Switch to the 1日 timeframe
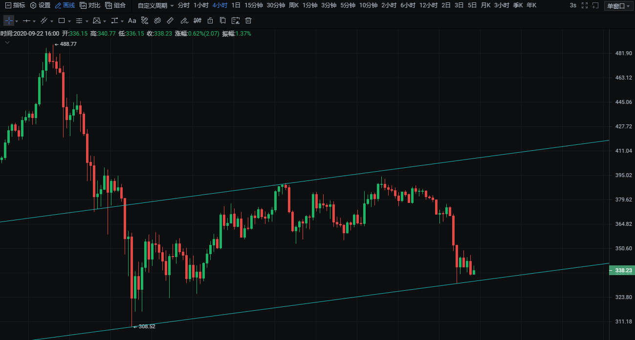 click(x=236, y=5)
